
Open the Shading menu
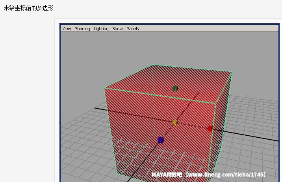82,29
